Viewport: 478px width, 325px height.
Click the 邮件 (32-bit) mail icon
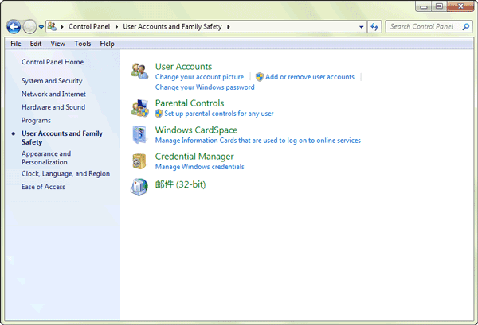(139, 187)
